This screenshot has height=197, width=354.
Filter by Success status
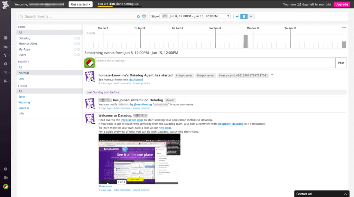tap(24, 108)
